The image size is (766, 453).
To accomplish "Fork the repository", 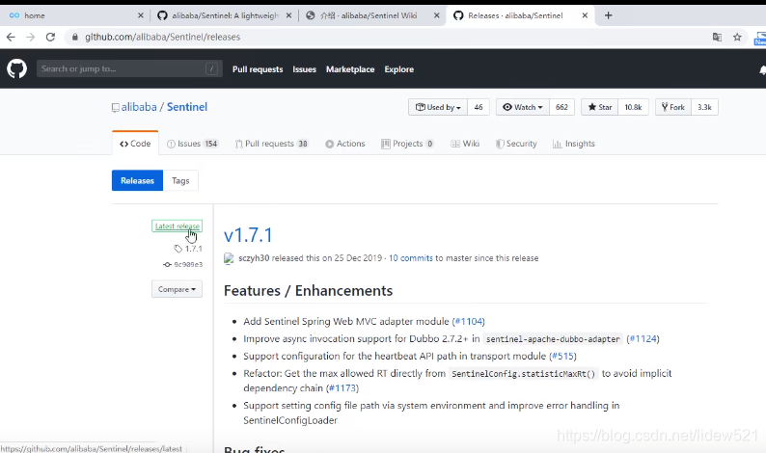I will [x=672, y=107].
